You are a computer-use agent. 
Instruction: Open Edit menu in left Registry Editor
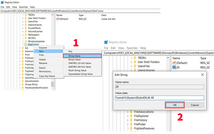pos(8,7)
